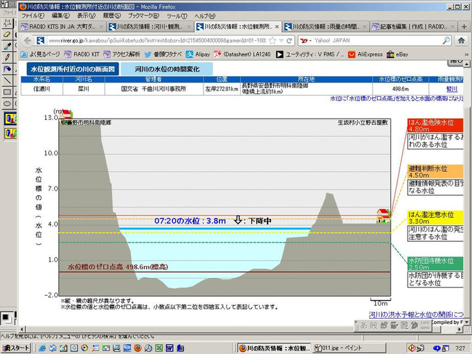The width and height of the screenshot is (472, 354).
Task: Click the Windows スタート button
Action: (16, 347)
